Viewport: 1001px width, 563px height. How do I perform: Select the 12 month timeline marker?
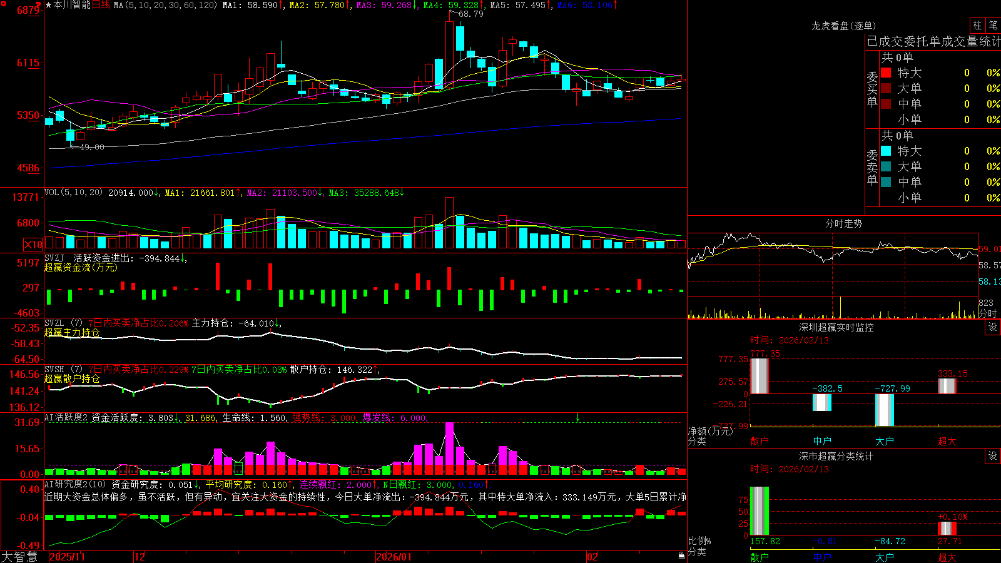point(140,557)
